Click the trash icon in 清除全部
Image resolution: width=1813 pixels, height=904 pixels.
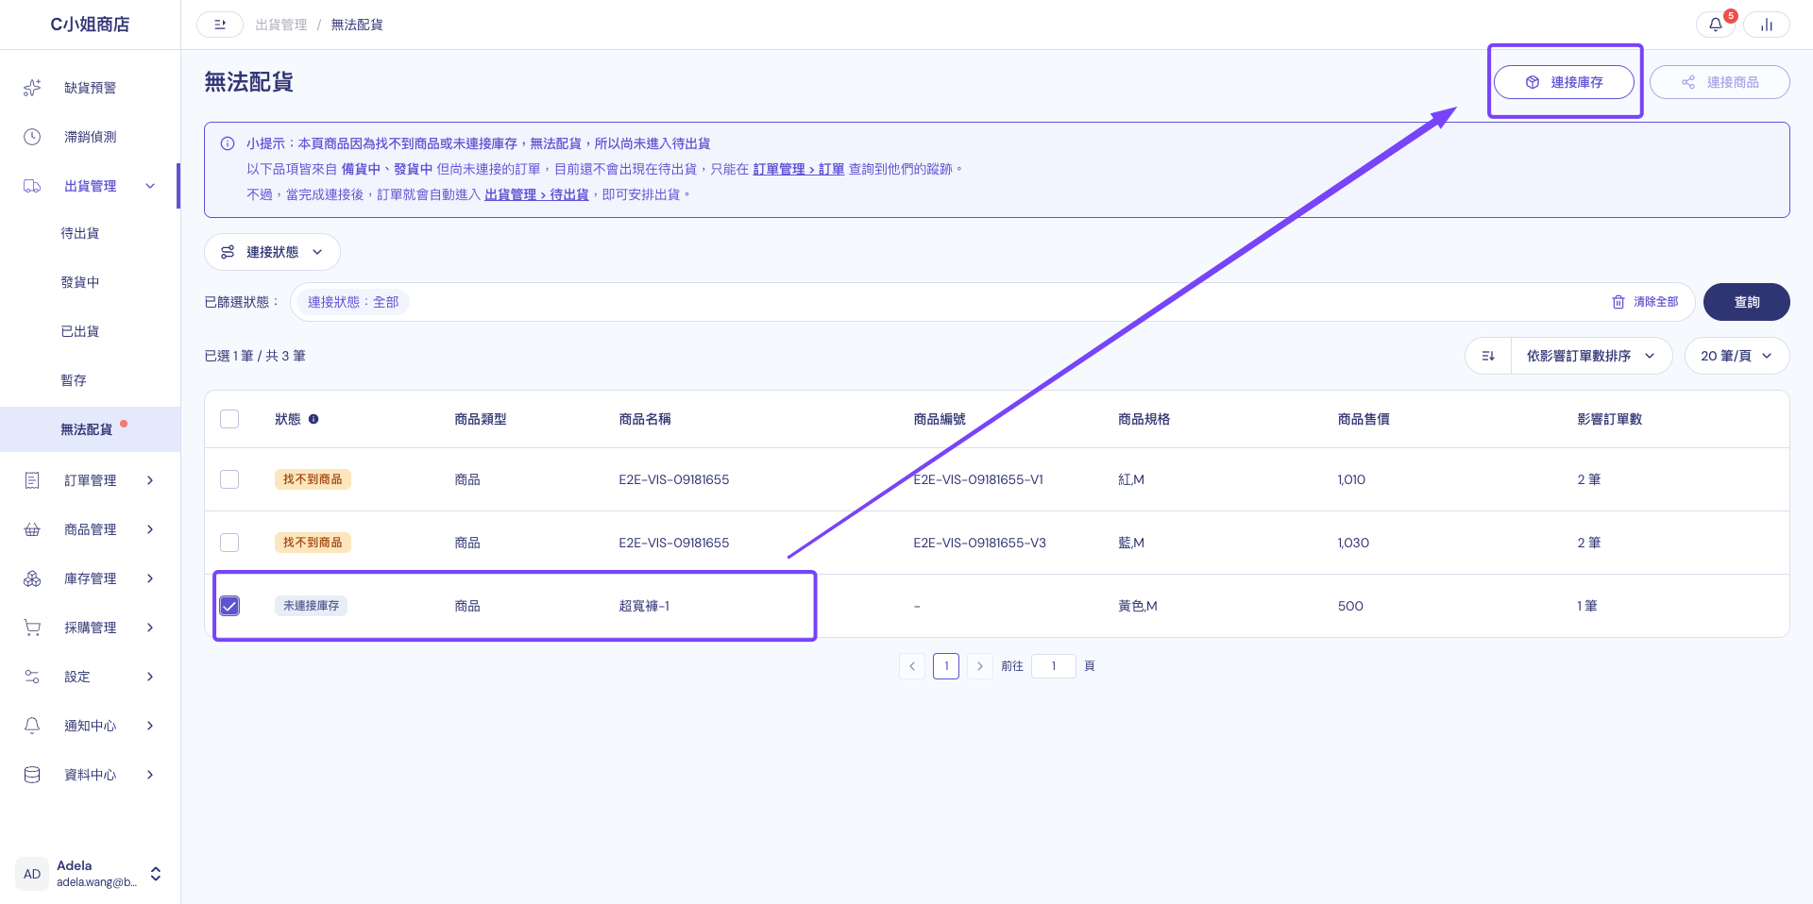click(x=1618, y=302)
